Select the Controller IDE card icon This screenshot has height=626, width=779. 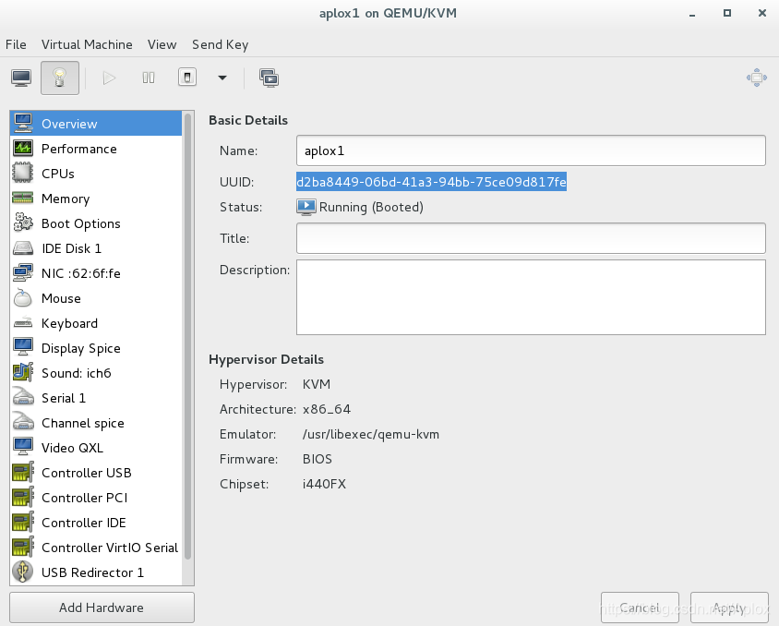[23, 523]
